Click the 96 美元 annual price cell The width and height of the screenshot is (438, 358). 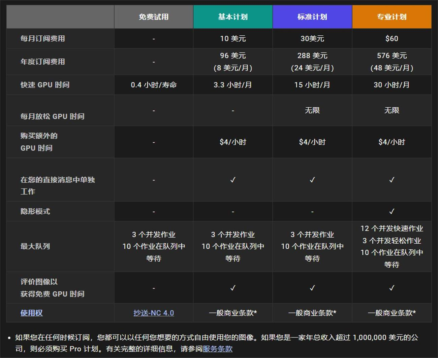[233, 62]
